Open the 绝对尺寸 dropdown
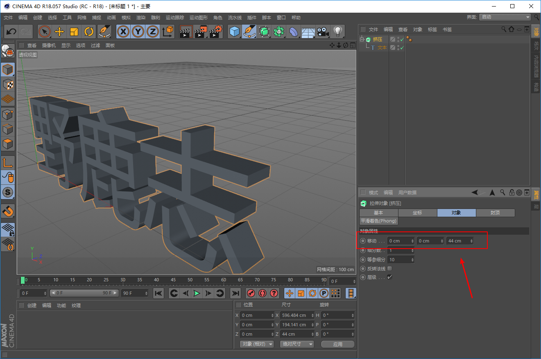Image resolution: width=541 pixels, height=359 pixels. 297,344
